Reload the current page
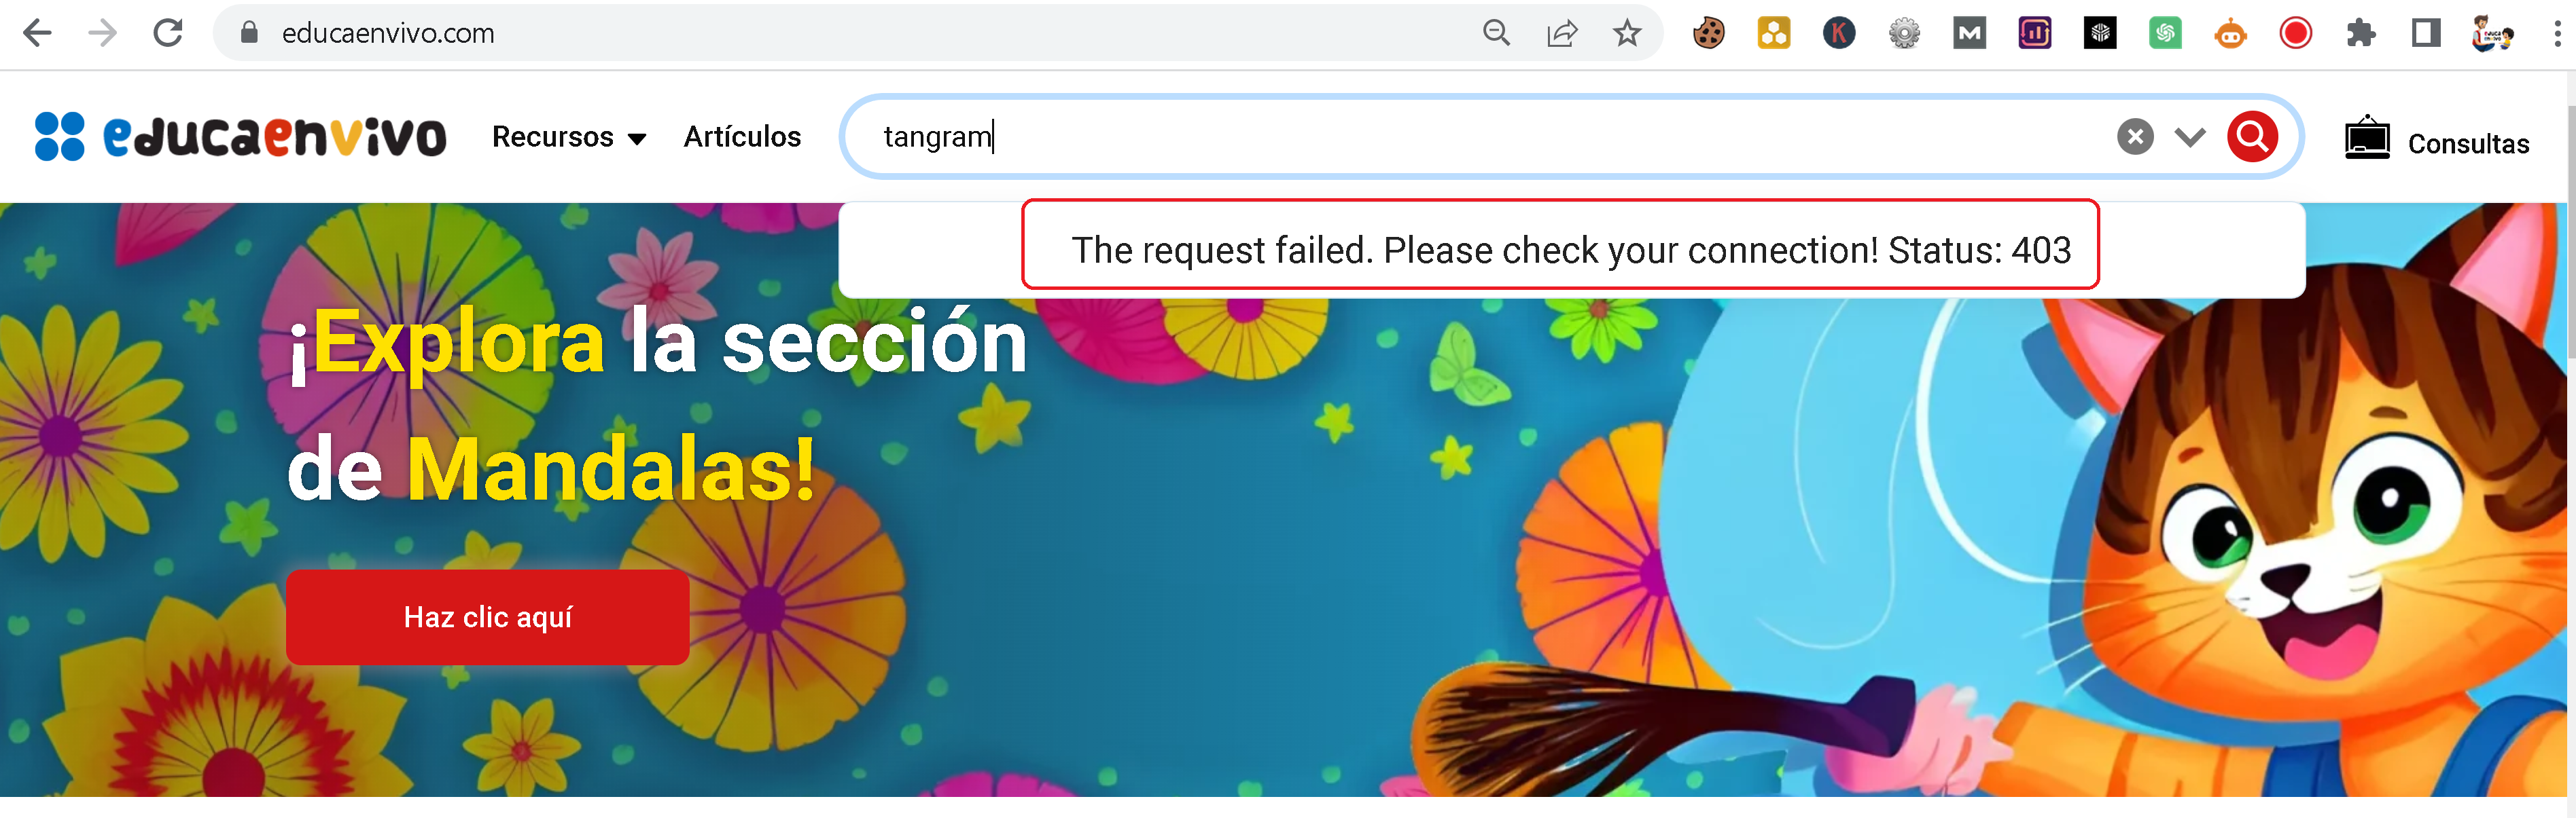Image resolution: width=2576 pixels, height=818 pixels. click(168, 33)
